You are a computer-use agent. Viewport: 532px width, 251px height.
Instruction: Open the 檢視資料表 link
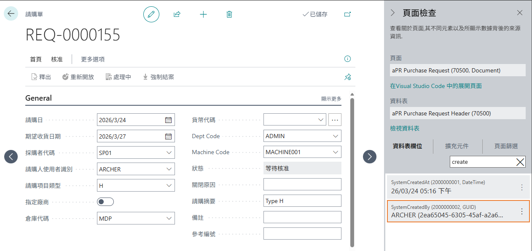tap(405, 128)
